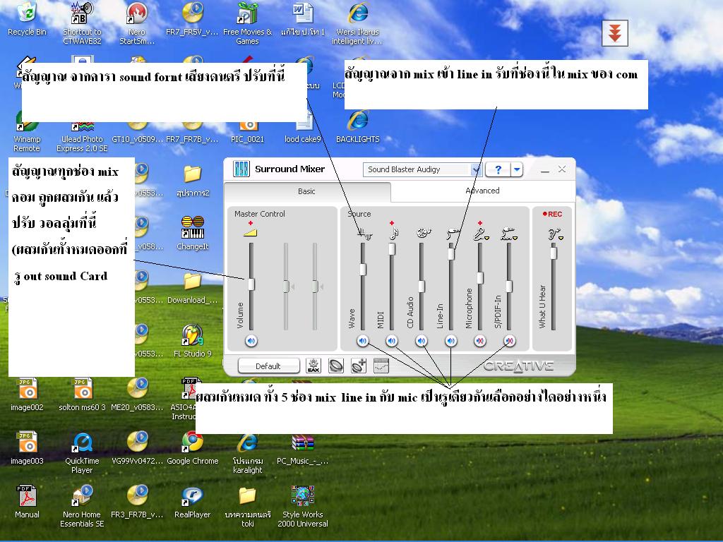Click the speaker-plus settings icon
Image resolution: width=723 pixels, height=542 pixels.
pos(359,366)
